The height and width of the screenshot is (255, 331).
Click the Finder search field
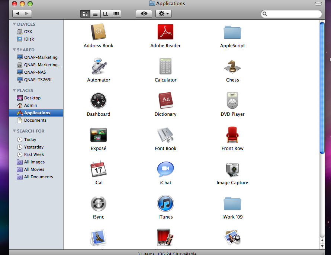point(291,14)
